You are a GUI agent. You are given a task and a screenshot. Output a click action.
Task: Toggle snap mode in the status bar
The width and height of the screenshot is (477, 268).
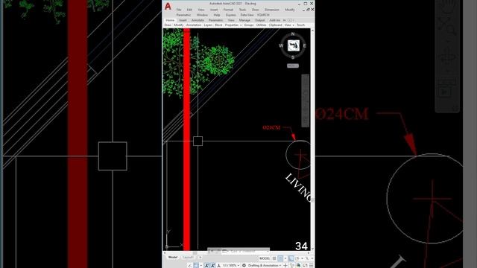pyautogui.click(x=280, y=258)
